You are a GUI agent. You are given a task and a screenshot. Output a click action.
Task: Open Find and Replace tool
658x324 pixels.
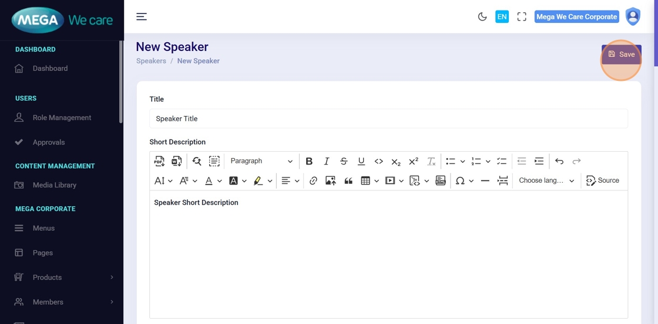(197, 161)
